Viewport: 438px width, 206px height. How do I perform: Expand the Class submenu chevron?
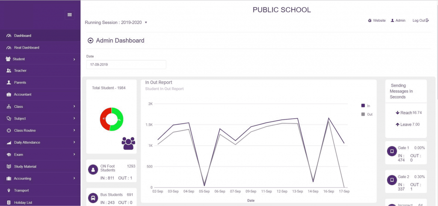click(74, 106)
